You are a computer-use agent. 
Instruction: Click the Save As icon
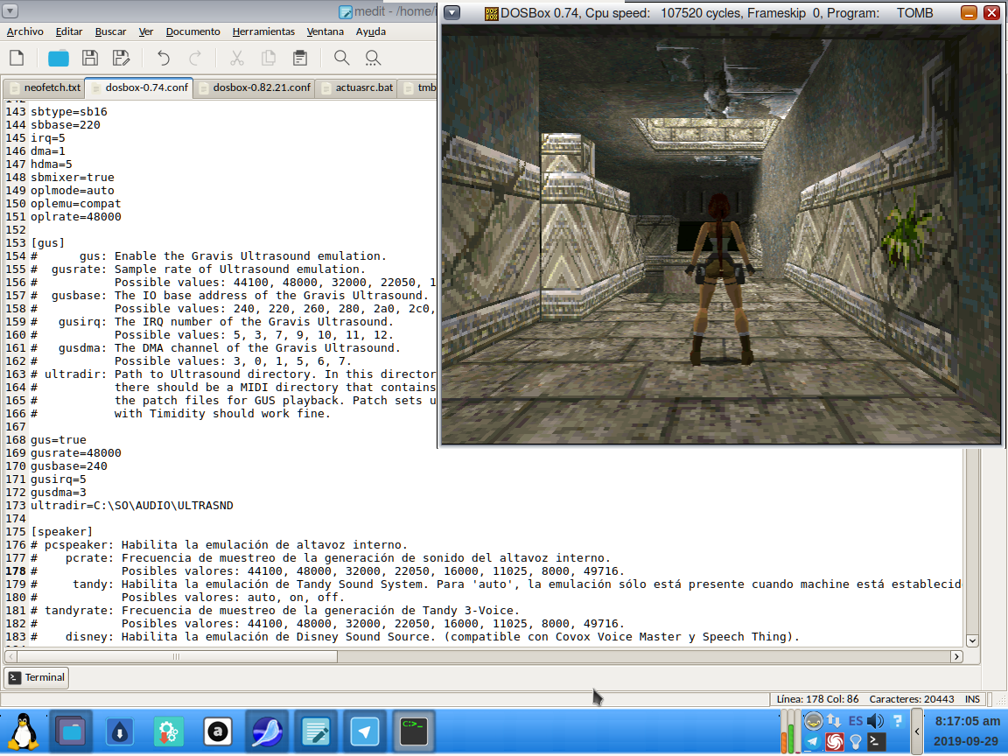[122, 58]
